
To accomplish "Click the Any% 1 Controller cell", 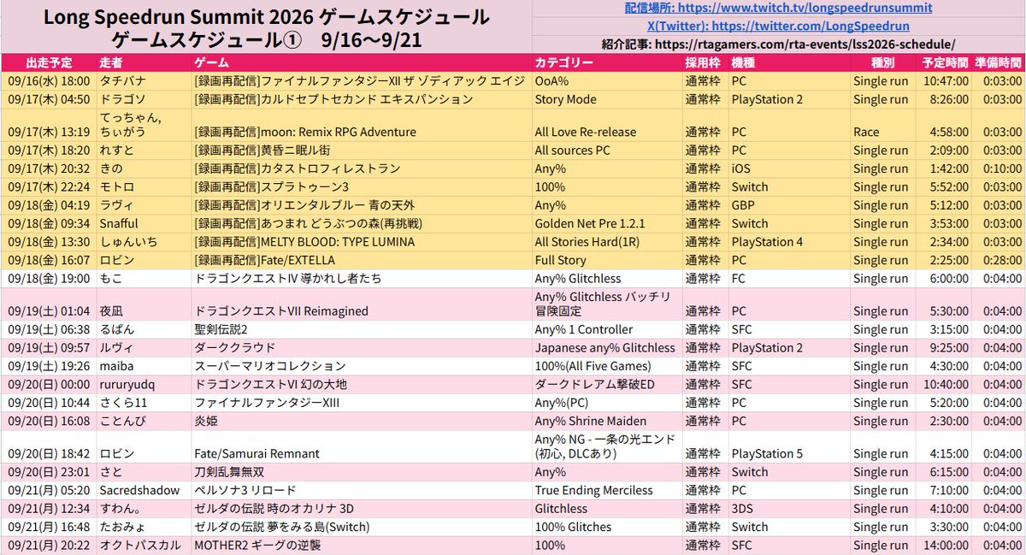I will [606, 329].
